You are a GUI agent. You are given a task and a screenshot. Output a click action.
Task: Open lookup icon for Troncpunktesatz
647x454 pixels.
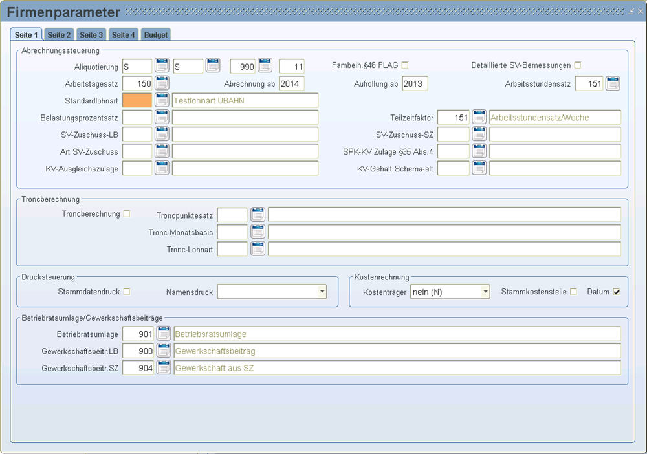click(x=258, y=215)
